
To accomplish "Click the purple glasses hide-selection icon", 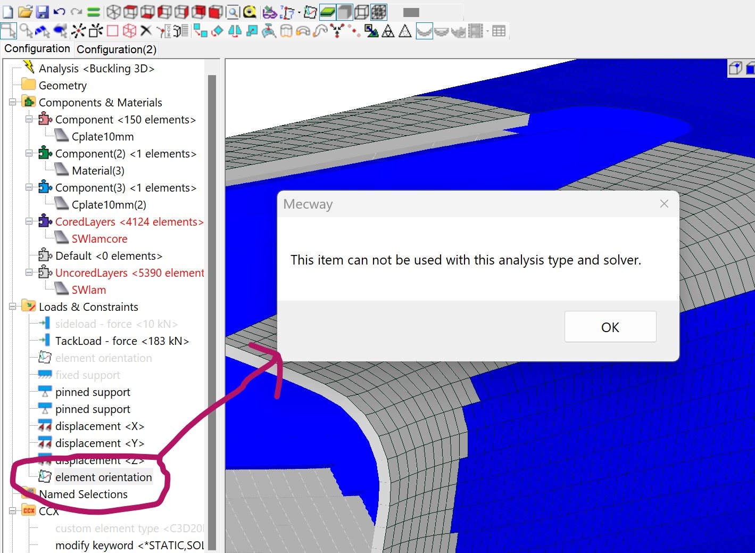I will 270,12.
